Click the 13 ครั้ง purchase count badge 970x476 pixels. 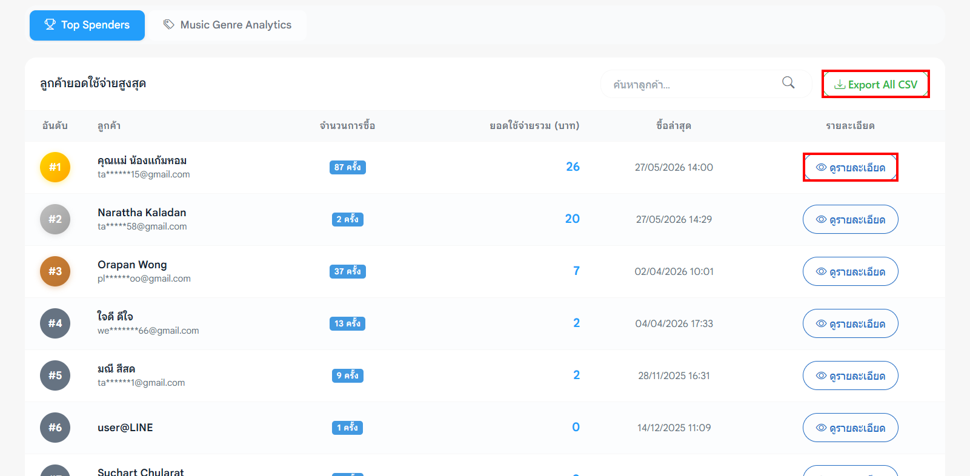(348, 323)
